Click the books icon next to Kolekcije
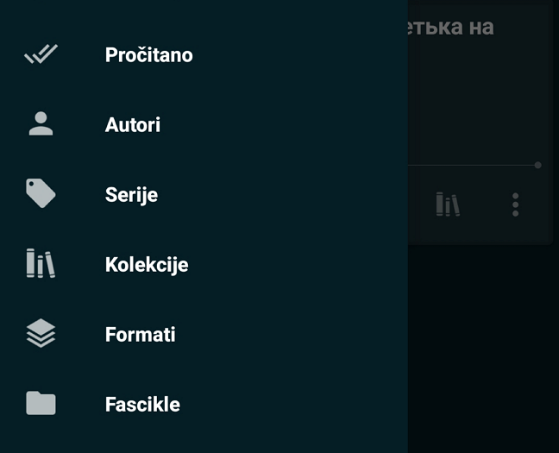The image size is (559, 453). click(x=41, y=264)
